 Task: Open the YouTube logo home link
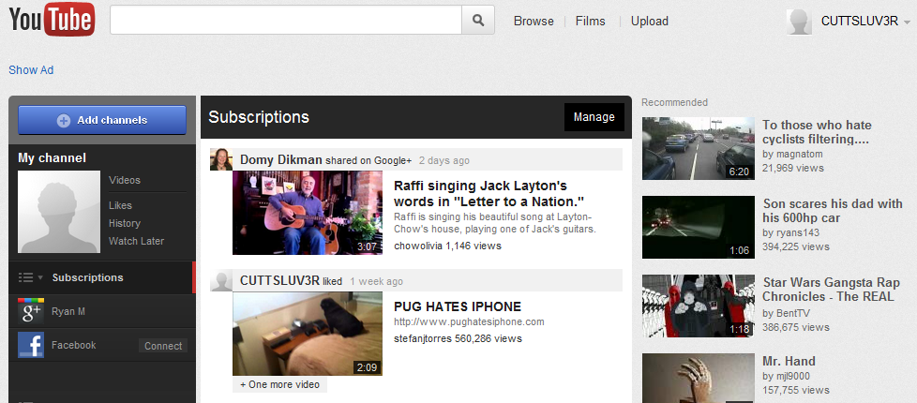pos(52,20)
